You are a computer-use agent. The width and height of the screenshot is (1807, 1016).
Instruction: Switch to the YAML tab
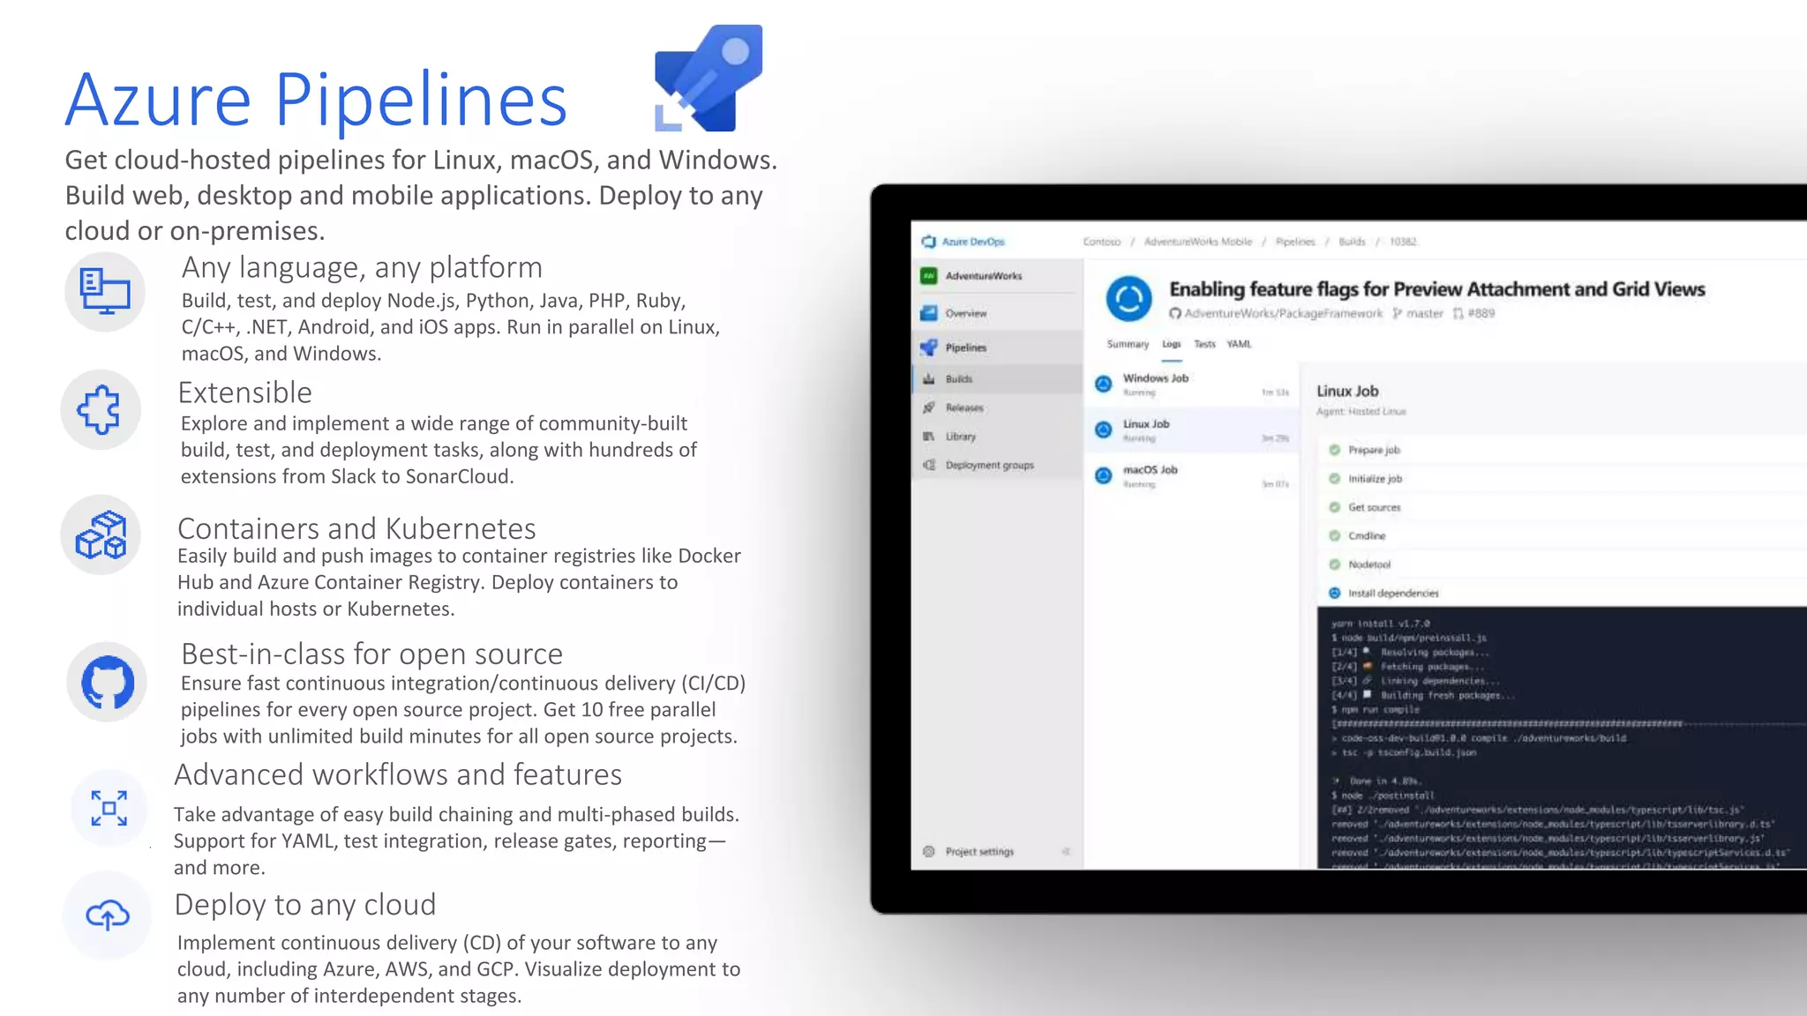(x=1239, y=345)
